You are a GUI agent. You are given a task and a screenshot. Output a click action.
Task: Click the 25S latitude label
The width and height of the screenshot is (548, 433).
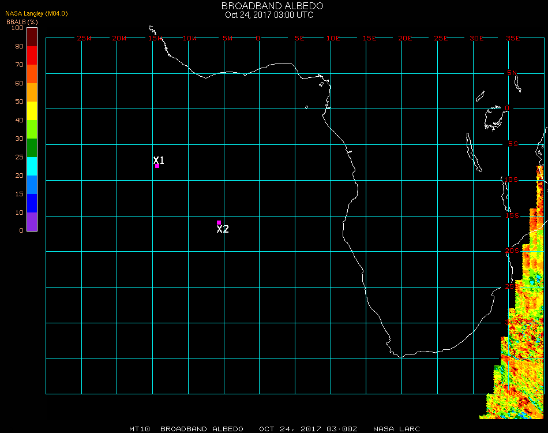(x=512, y=286)
